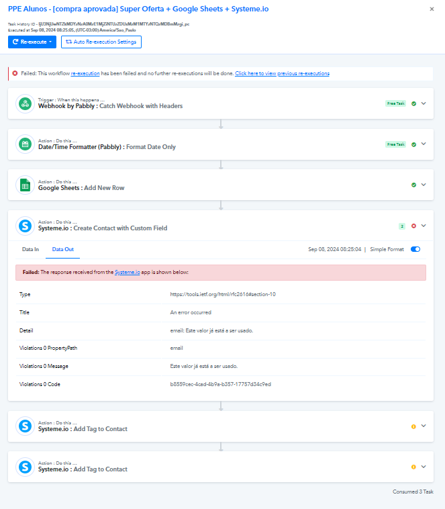Click 'Date/Time Formatter (Pabbly) : Format Date Only' title
The height and width of the screenshot is (509, 445).
pos(107,147)
